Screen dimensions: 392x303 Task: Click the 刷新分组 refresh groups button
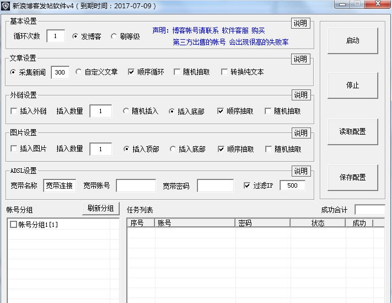(x=101, y=208)
